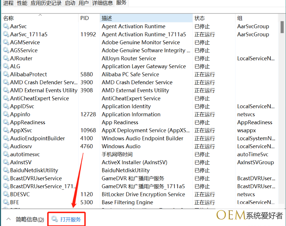
Task: Switch to the 进程 tab
Action: pos(9,3)
